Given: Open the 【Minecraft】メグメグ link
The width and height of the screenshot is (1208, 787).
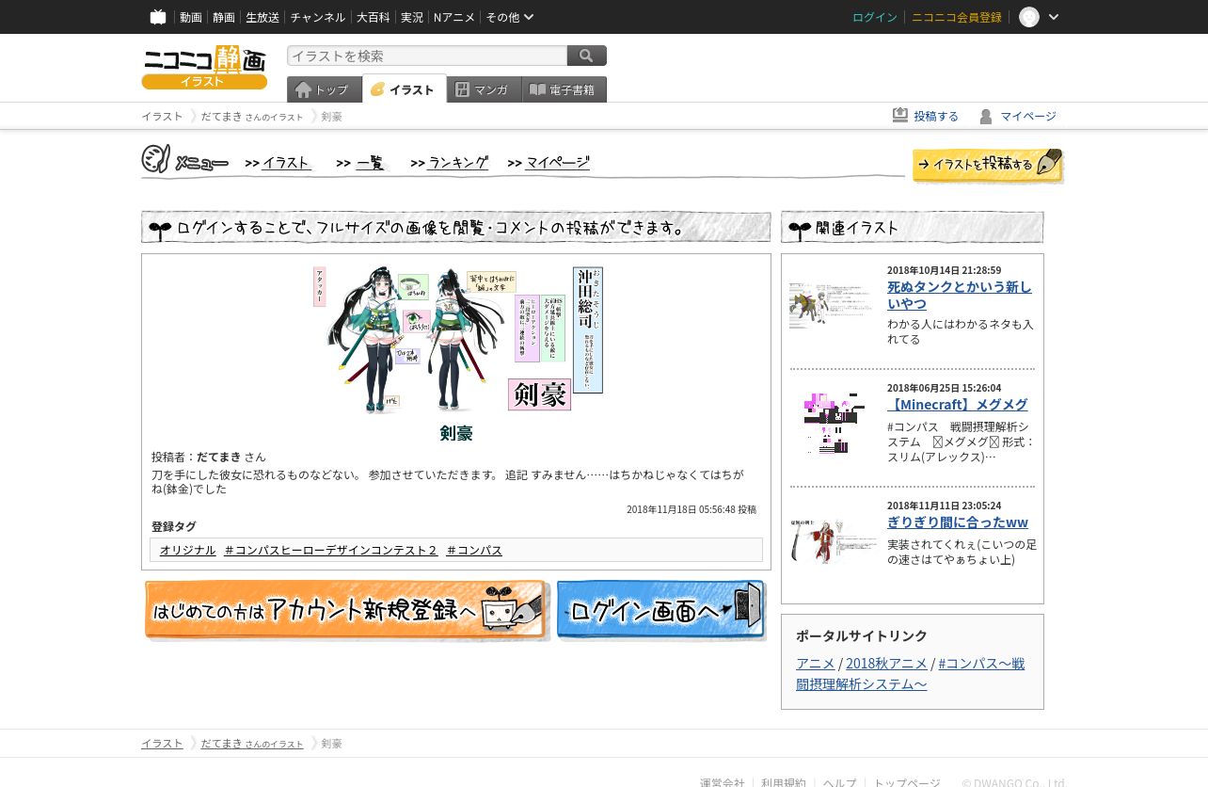Looking at the screenshot, I should pyautogui.click(x=958, y=405).
